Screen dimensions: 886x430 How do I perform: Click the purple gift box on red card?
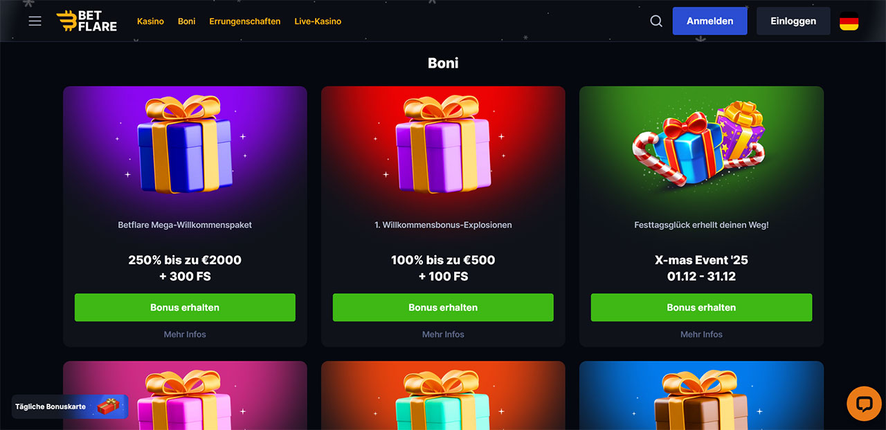[x=443, y=144]
